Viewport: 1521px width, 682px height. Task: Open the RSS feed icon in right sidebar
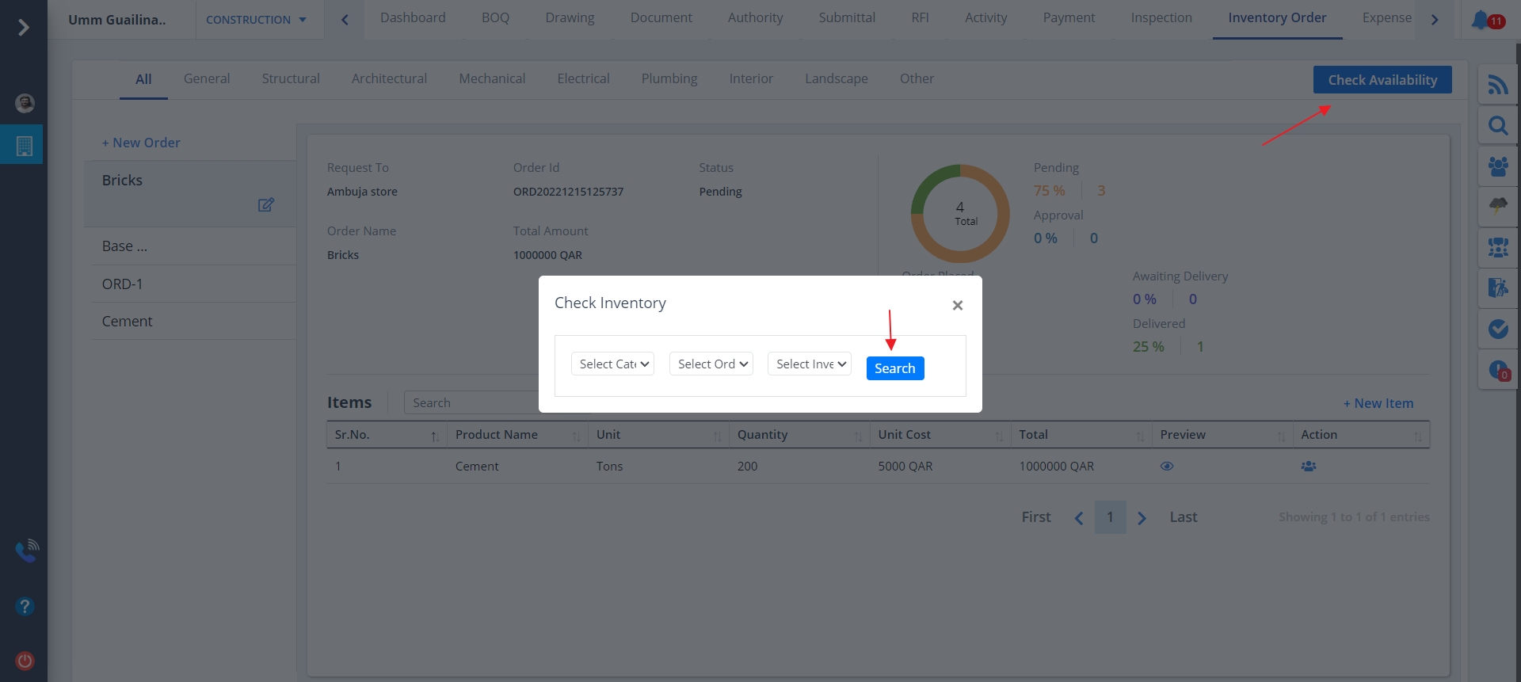[x=1497, y=85]
